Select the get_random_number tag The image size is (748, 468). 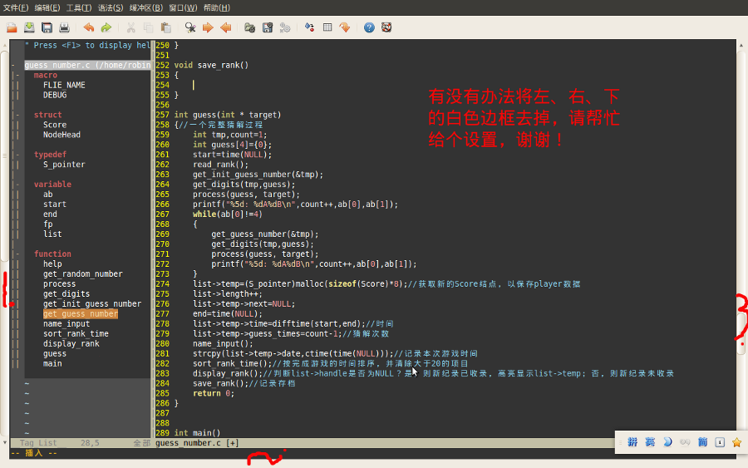(x=83, y=273)
